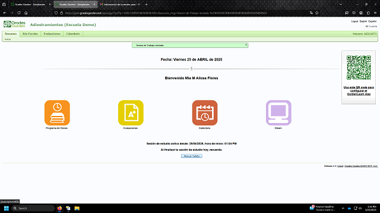This screenshot has height=213, width=380.
Task: Show hidden system tray icons
Action: (x=343, y=208)
